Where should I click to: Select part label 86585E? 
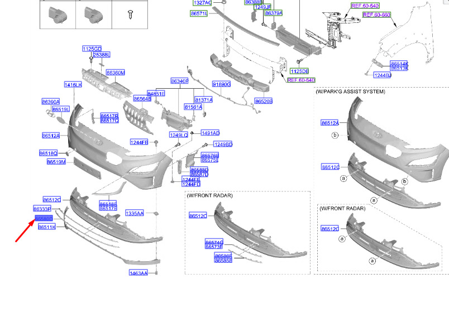[x=223, y=261]
